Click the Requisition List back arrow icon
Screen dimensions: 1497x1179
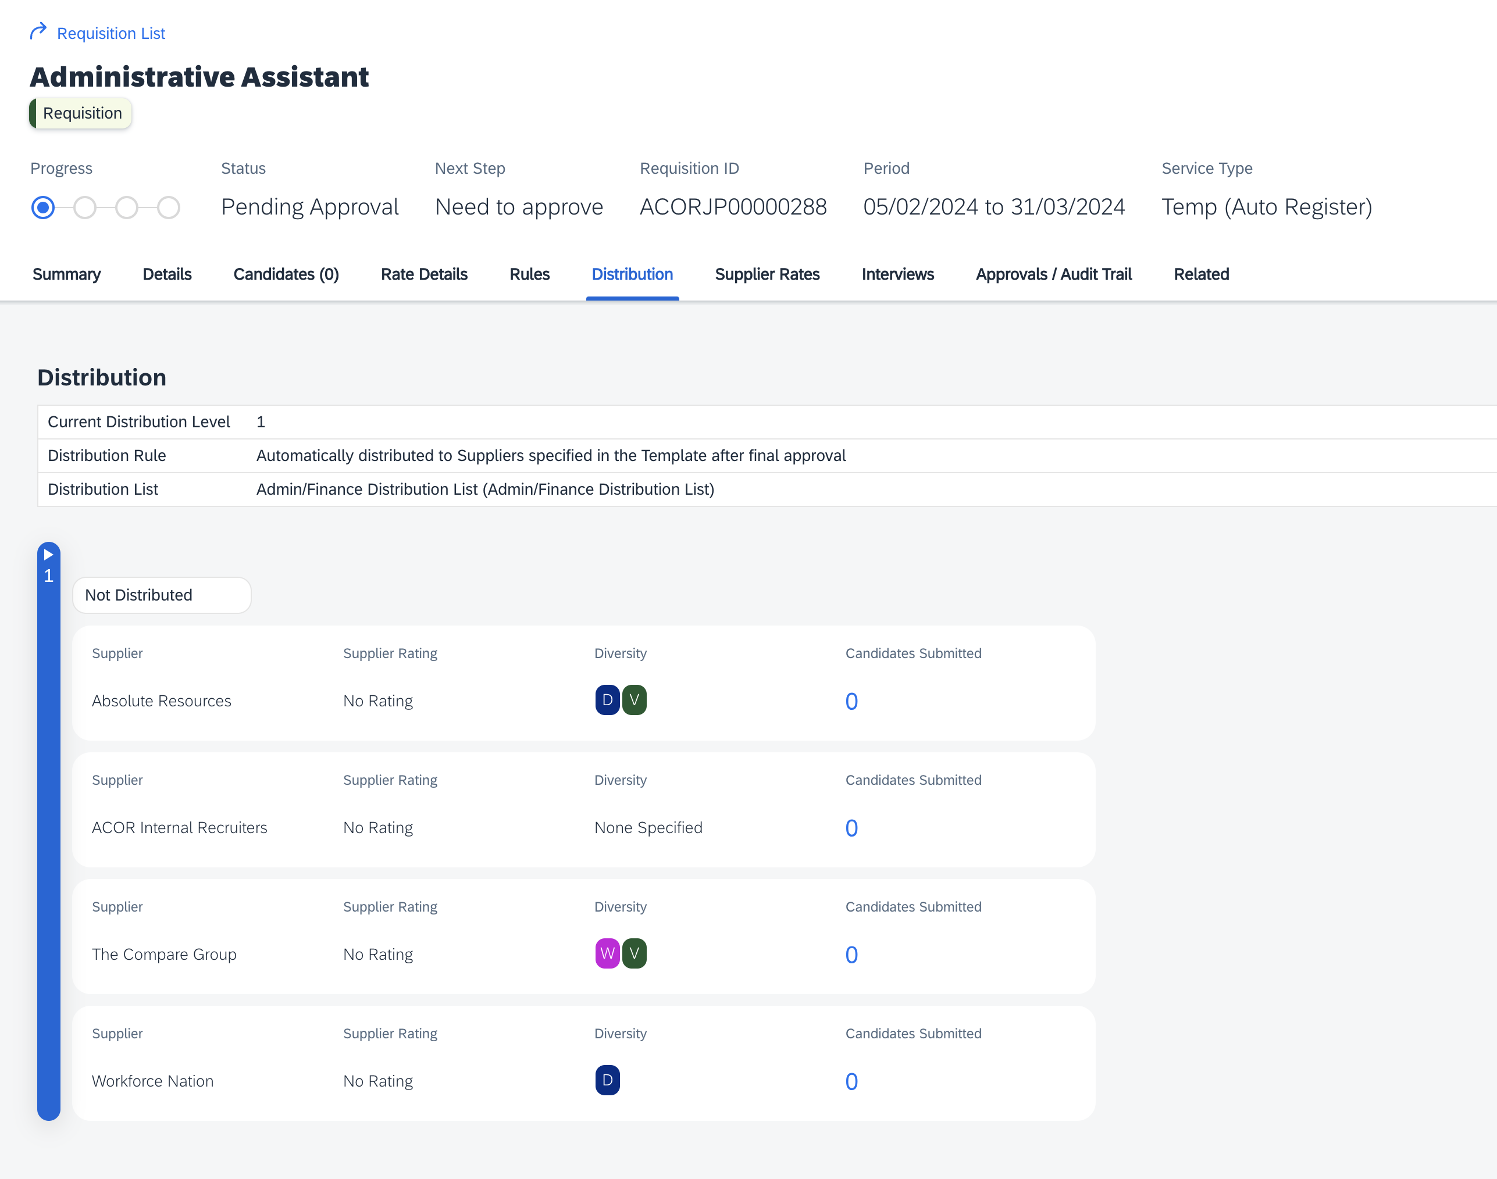coord(38,32)
